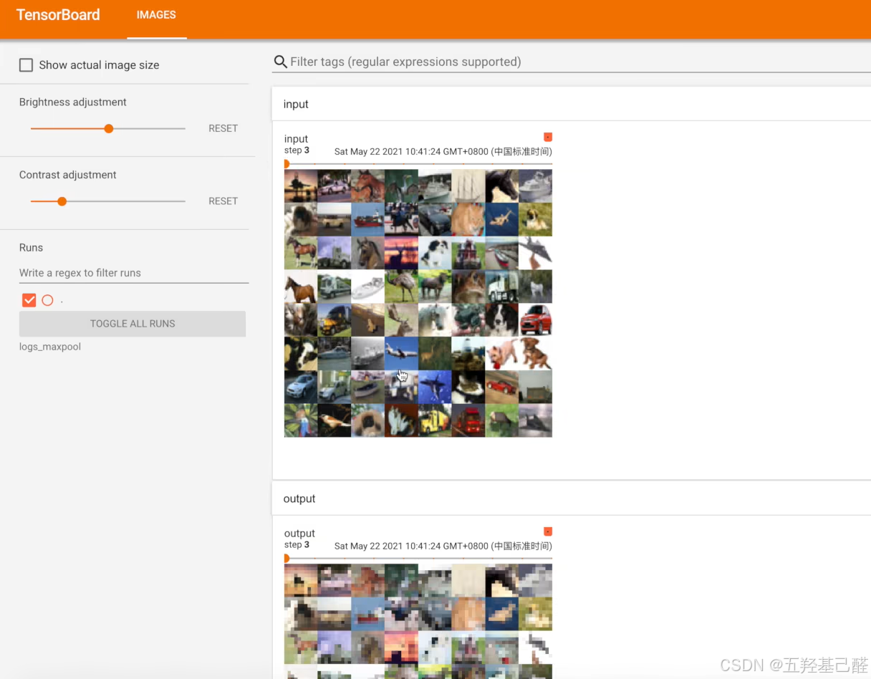Screen dimensions: 871x679
Task: Click the orange run marker in input card
Action: click(x=548, y=137)
